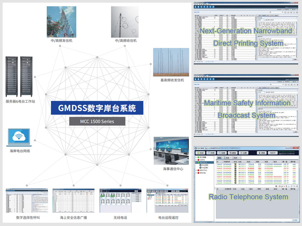Click the 服务器&电台工作站 server rack image

[x=19, y=77]
